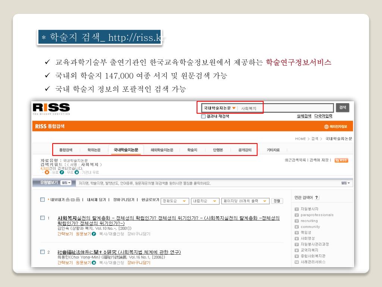Image resolution: width=382 pixels, height=287 pixels.
Task: Open the 다국어입력 link
Action: click(323, 116)
